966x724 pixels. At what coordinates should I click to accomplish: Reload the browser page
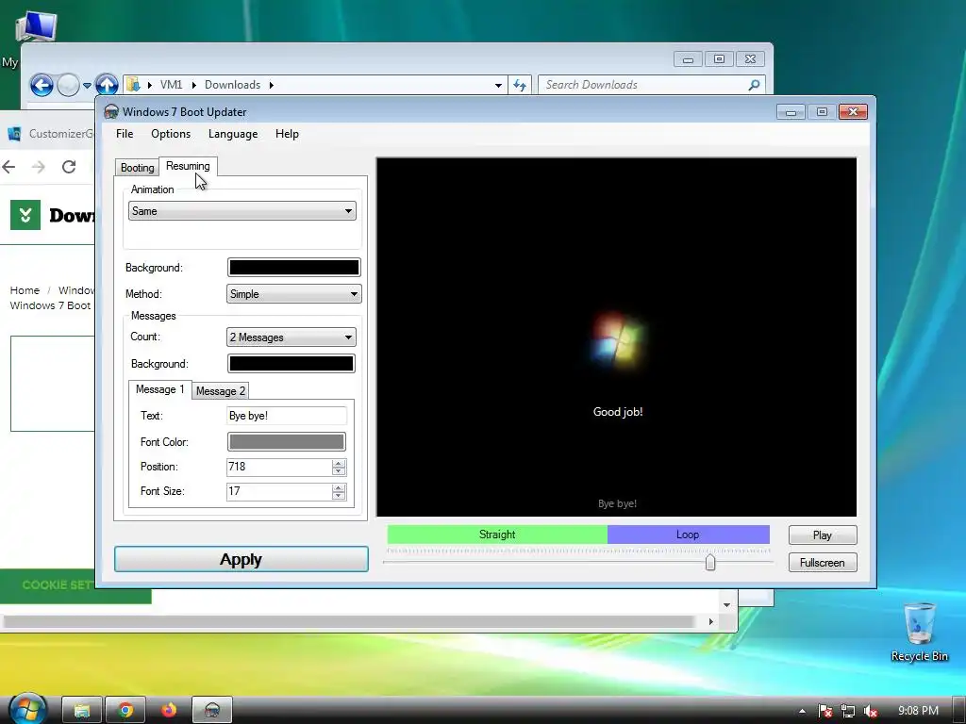pos(69,166)
